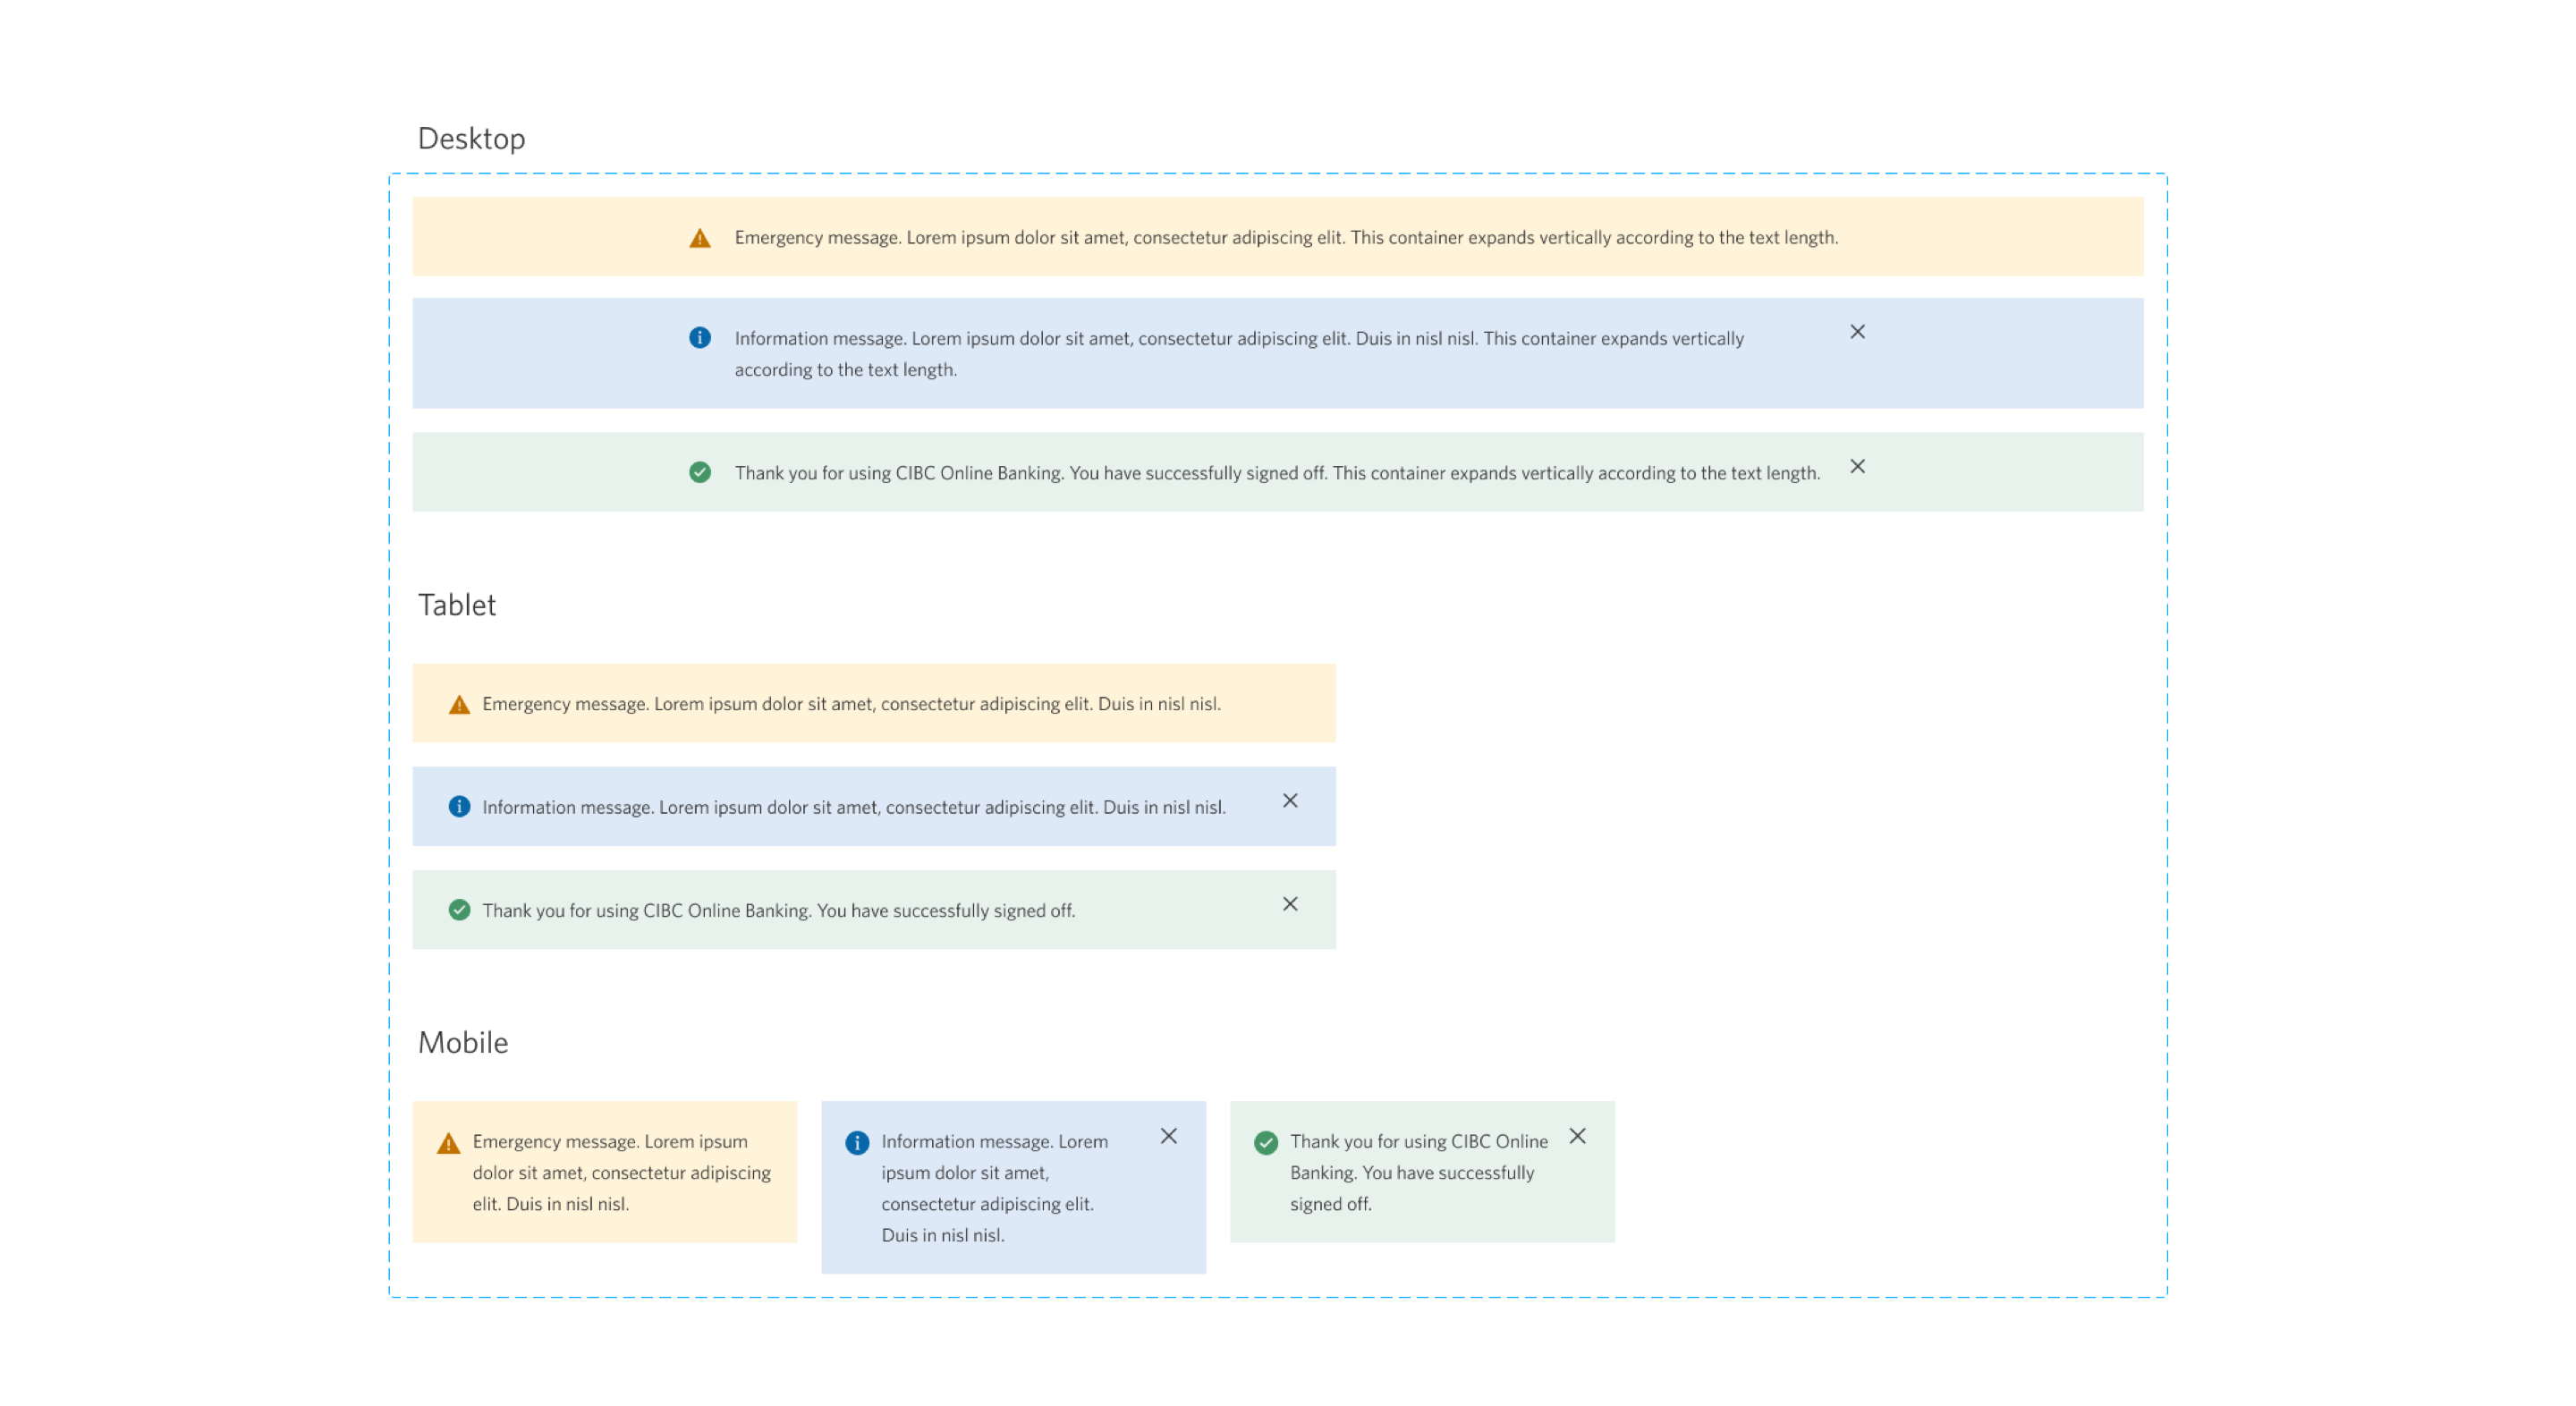The image size is (2576, 1406).
Task: Dismiss the mobile information message card
Action: pyautogui.click(x=1168, y=1136)
